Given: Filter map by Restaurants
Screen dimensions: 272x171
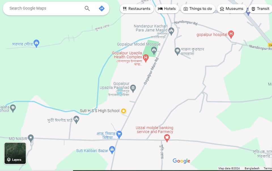Looking at the screenshot, I should [x=137, y=9].
